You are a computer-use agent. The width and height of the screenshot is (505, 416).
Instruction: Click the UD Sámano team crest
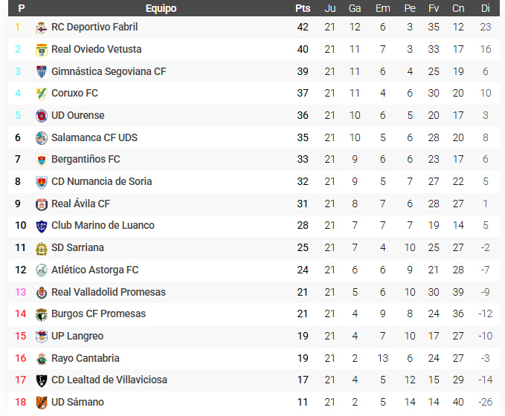42,403
